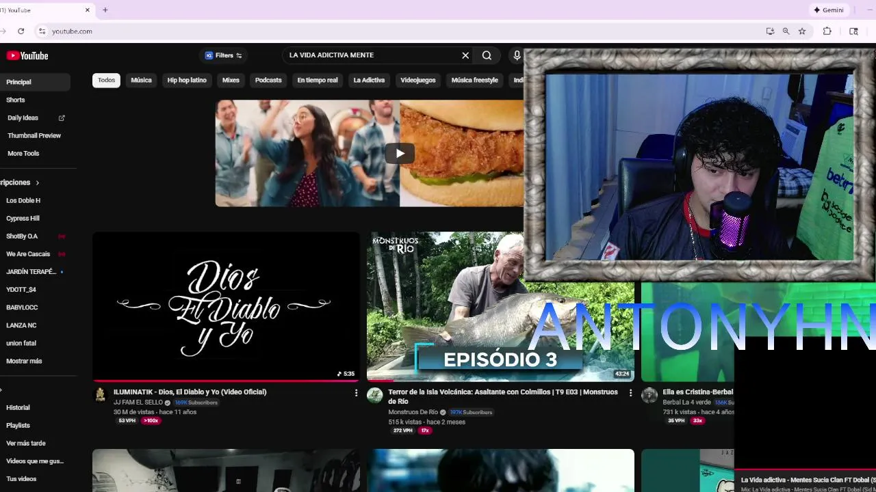Open site information icon in address bar
This screenshot has height=492, width=876.
(42, 31)
